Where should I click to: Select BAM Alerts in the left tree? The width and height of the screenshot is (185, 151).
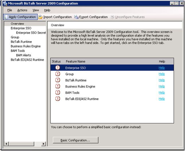[23, 55]
